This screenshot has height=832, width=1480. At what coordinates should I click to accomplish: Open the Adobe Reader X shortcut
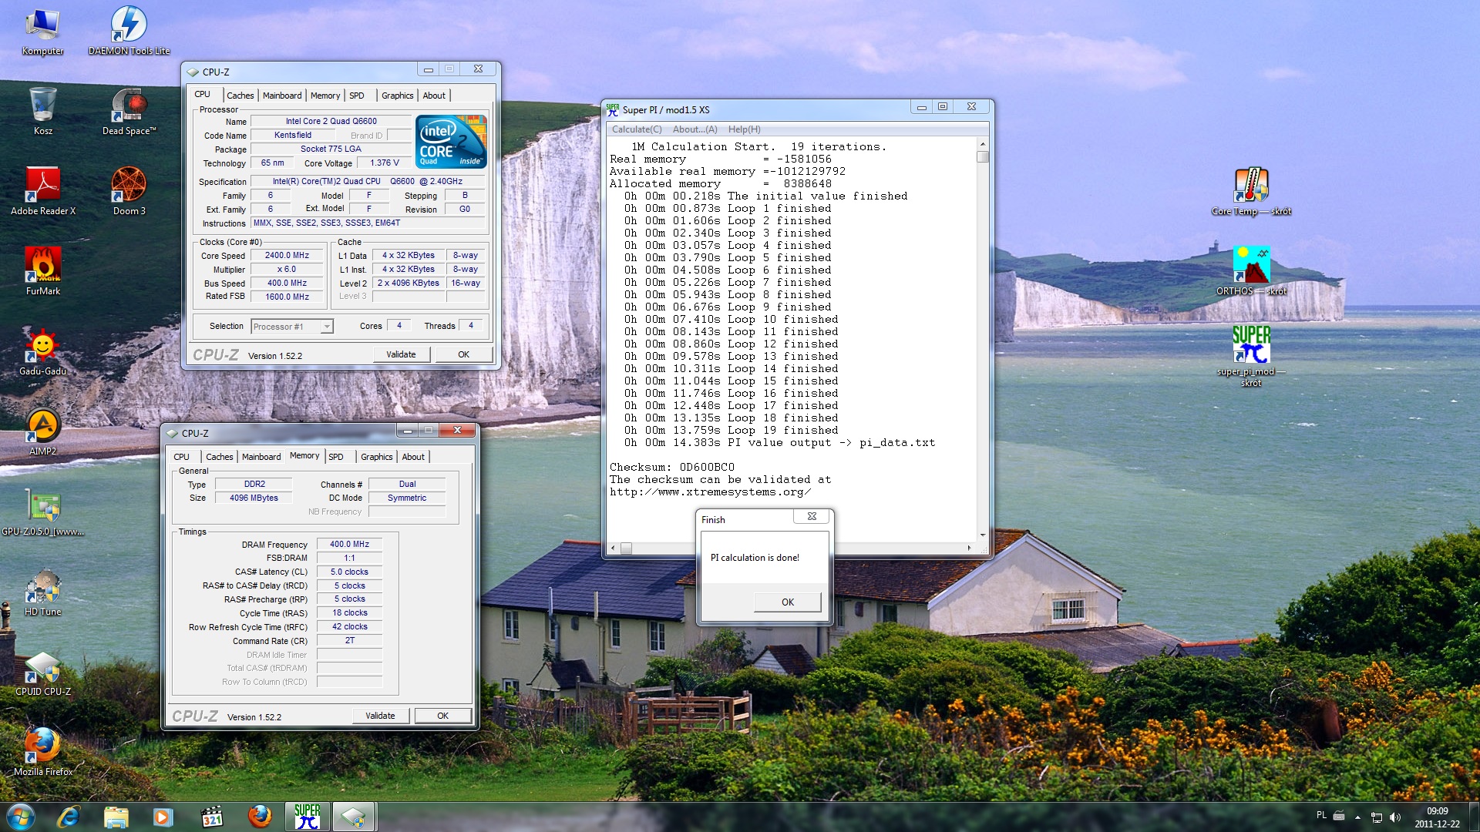click(43, 191)
